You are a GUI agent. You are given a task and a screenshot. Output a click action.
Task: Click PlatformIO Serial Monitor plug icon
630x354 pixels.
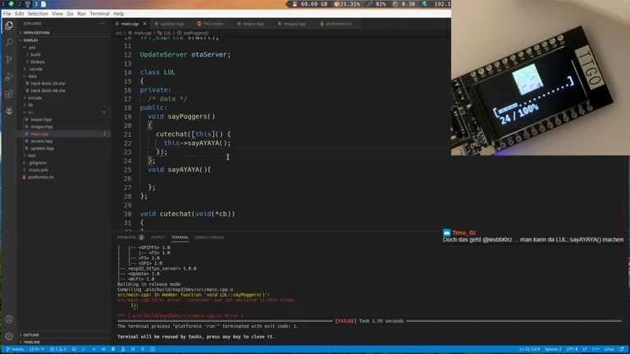pyautogui.click(x=143, y=349)
